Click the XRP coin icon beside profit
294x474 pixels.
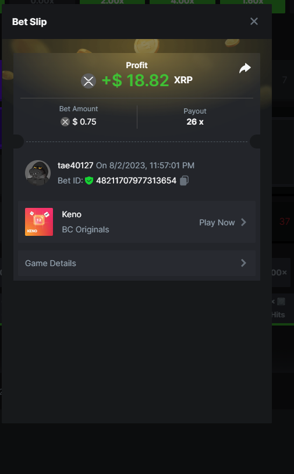tap(88, 81)
